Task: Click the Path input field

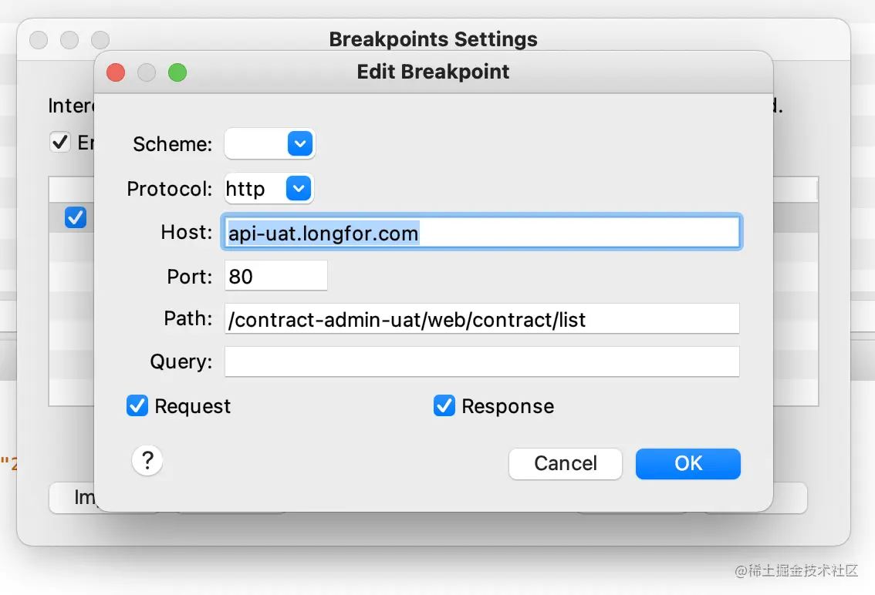Action: tap(482, 320)
